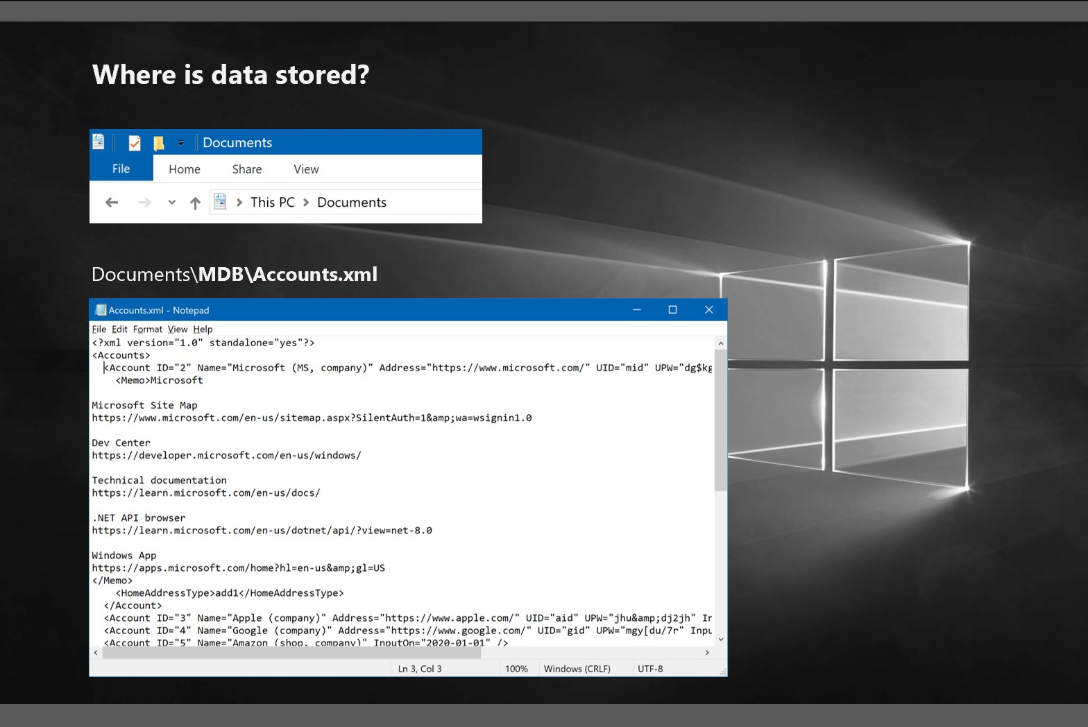Open the Notepad Edit menu
The width and height of the screenshot is (1088, 727).
tap(120, 330)
